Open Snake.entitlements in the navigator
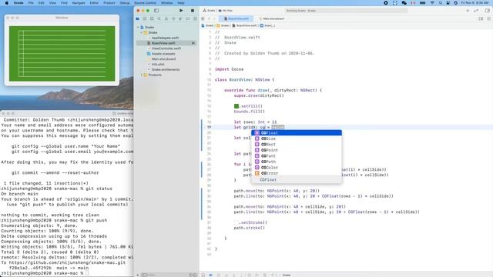This screenshot has height=277, width=493. (x=166, y=70)
